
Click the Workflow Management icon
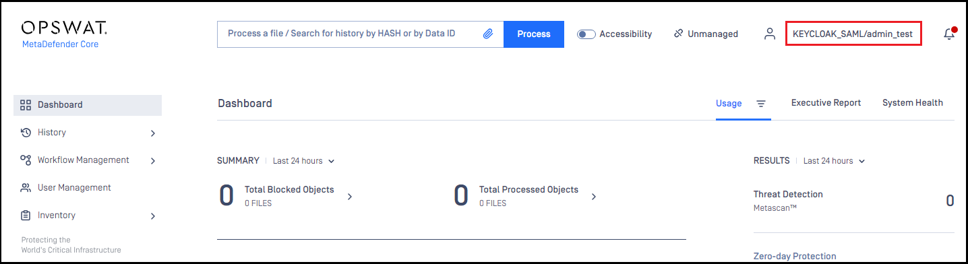pos(26,160)
